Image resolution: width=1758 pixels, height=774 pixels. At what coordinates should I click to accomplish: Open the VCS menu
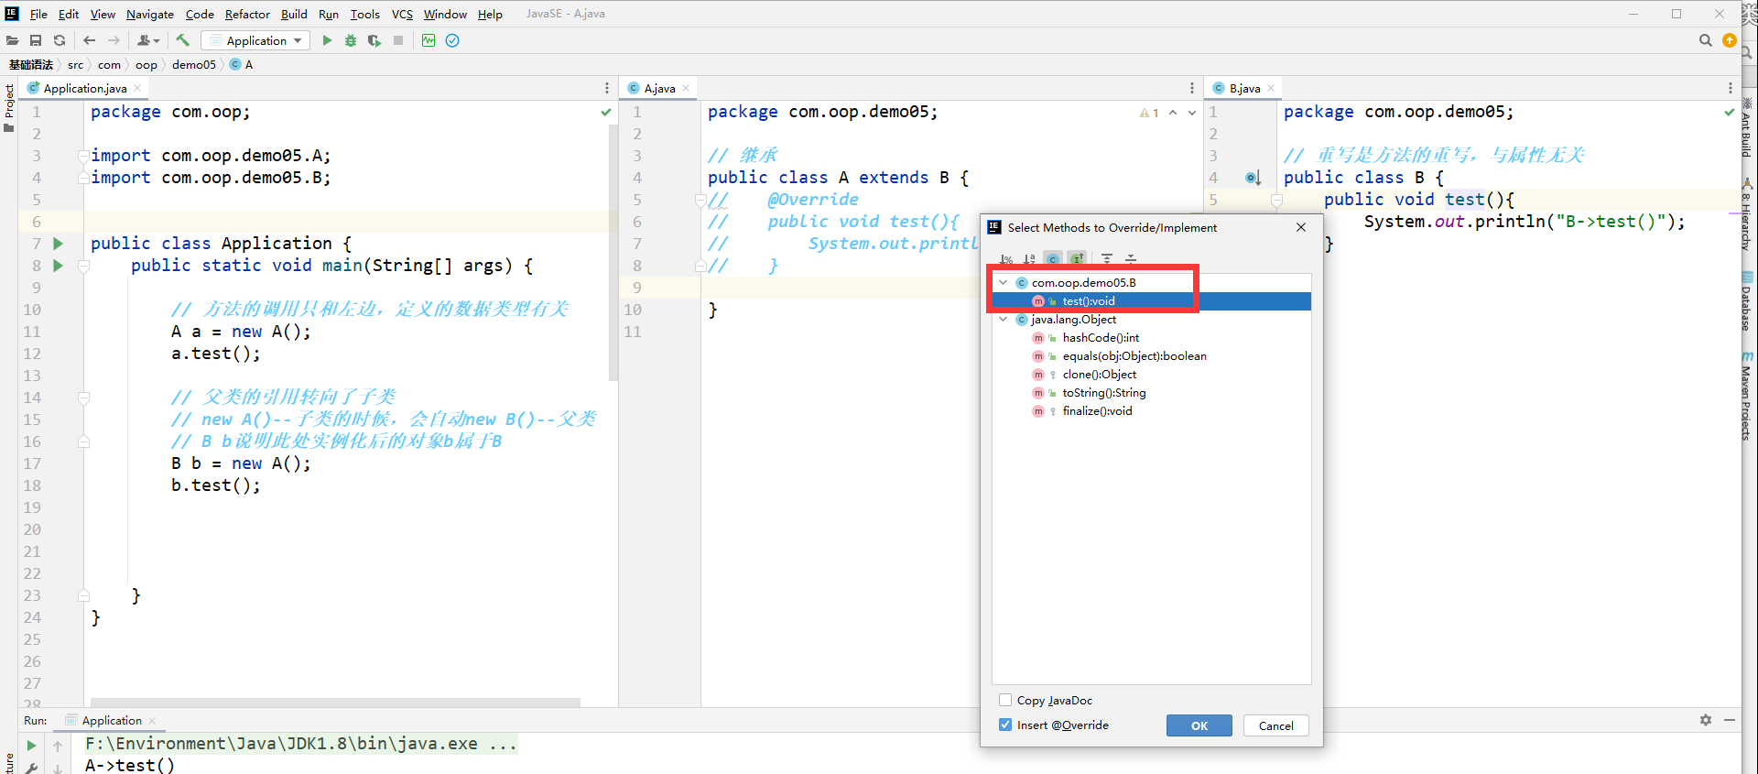[x=402, y=14]
